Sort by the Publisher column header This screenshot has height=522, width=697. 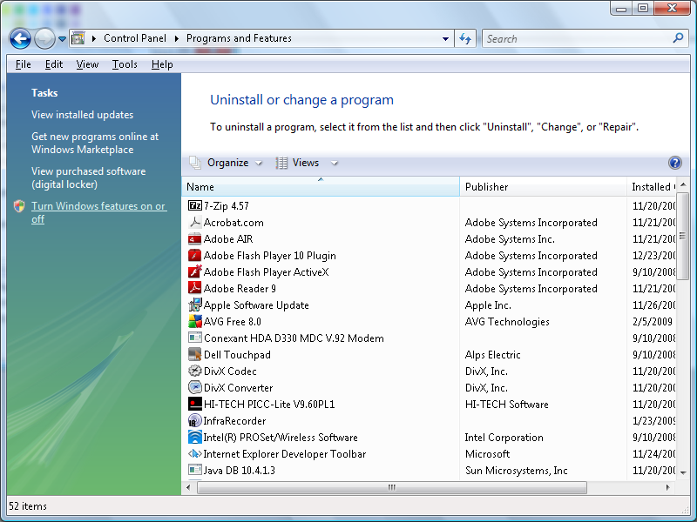543,186
